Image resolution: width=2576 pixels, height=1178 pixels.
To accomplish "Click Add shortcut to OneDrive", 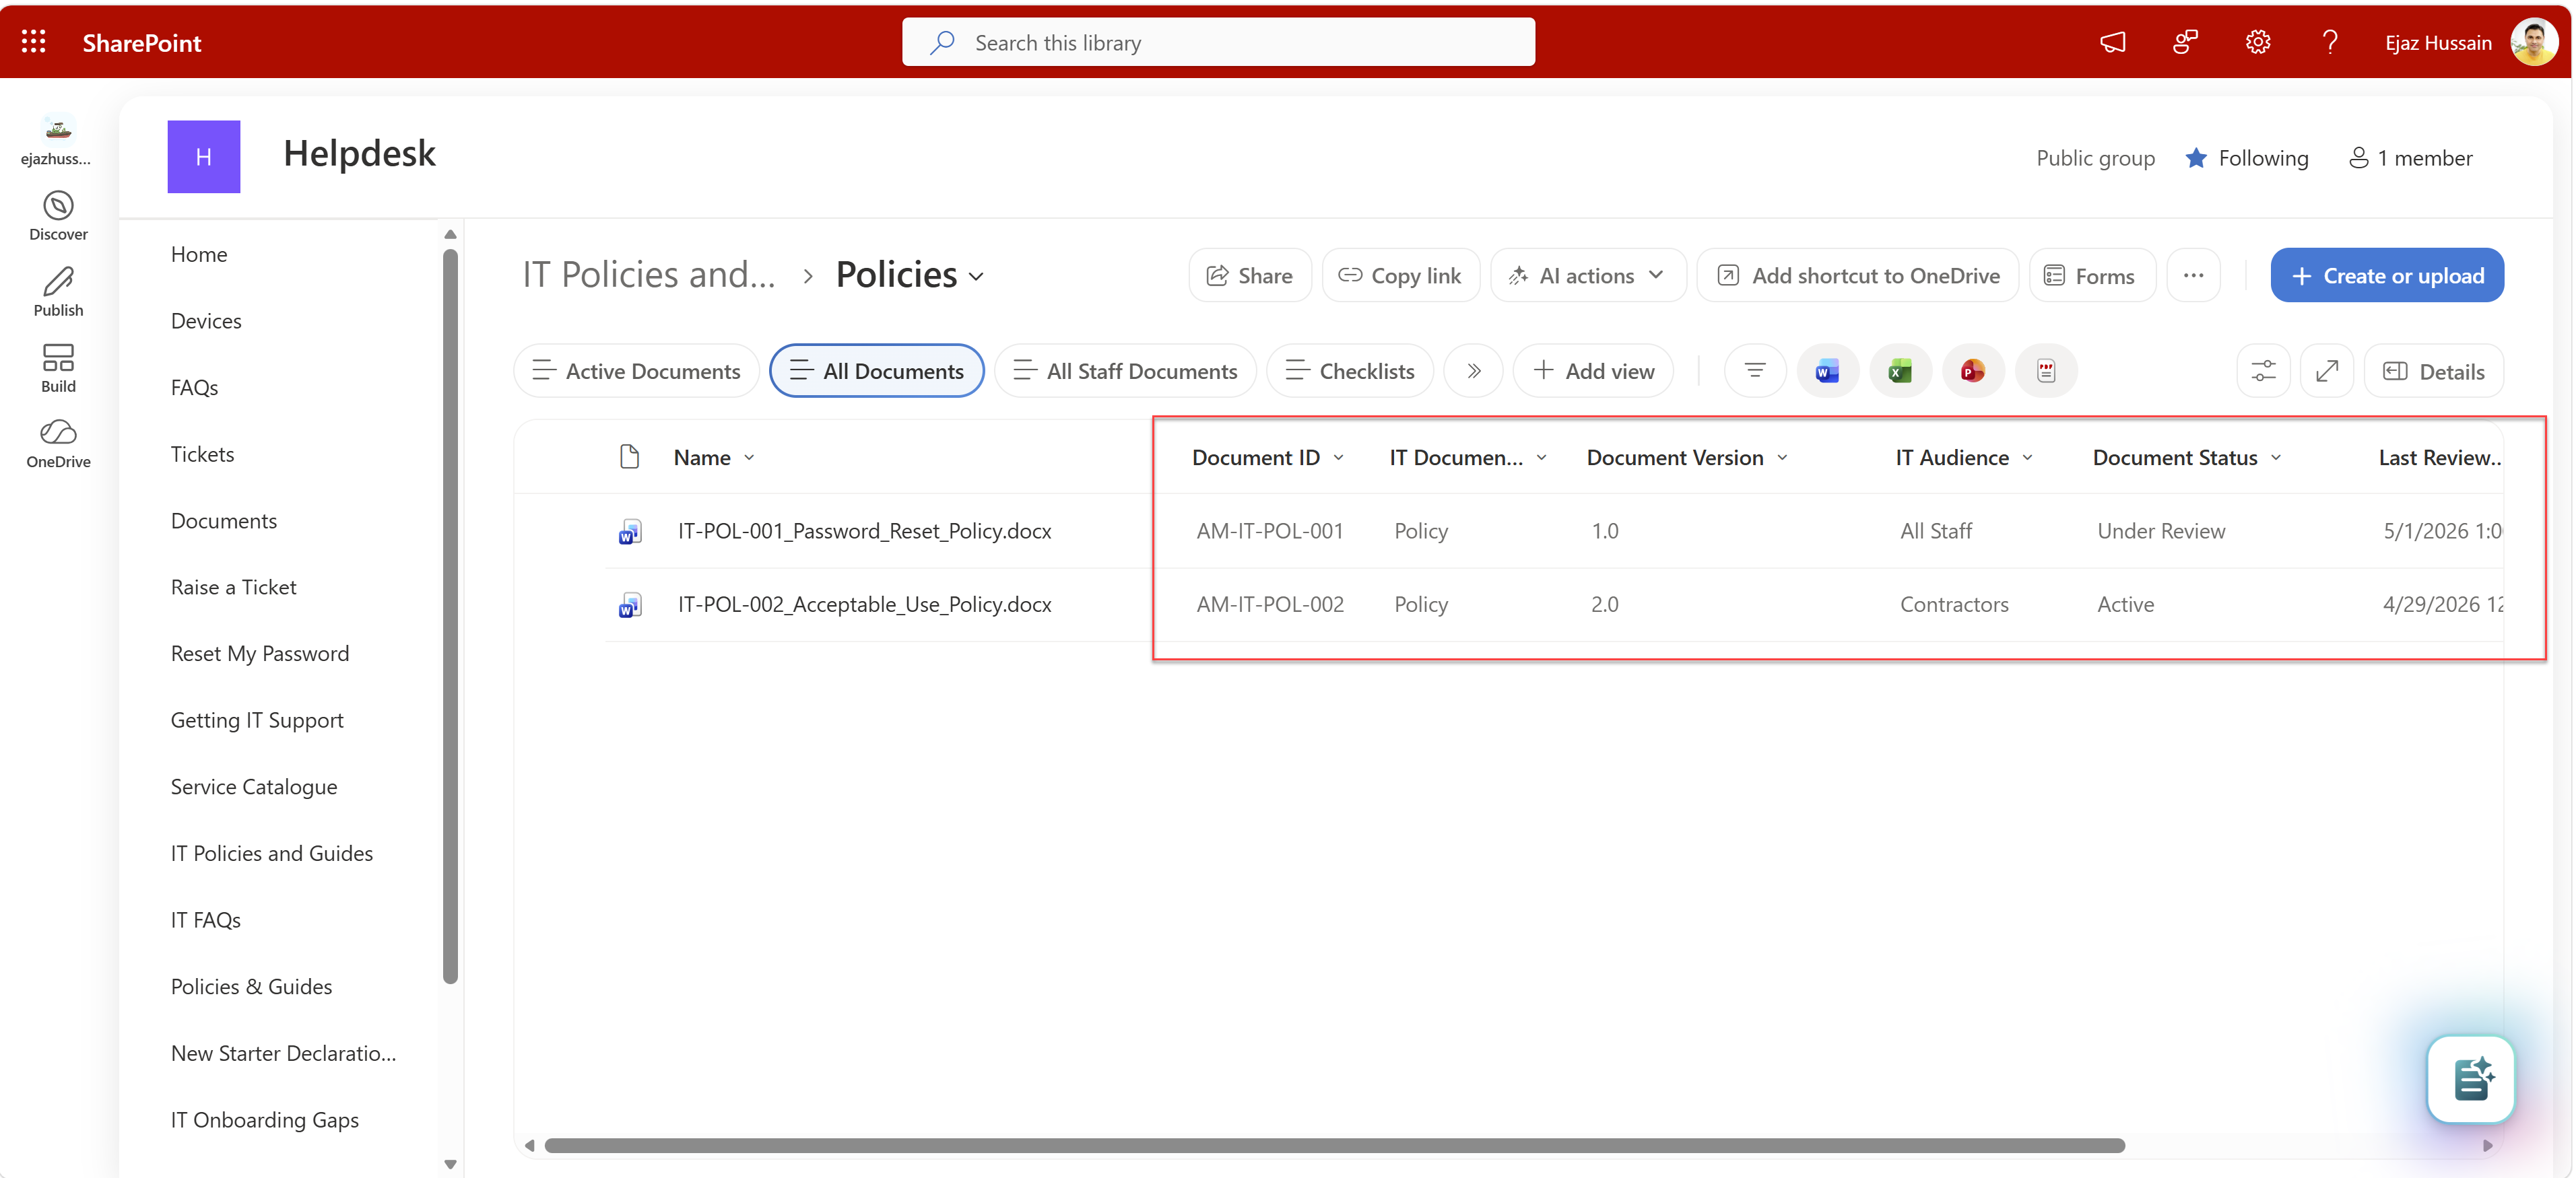I will pos(1858,275).
